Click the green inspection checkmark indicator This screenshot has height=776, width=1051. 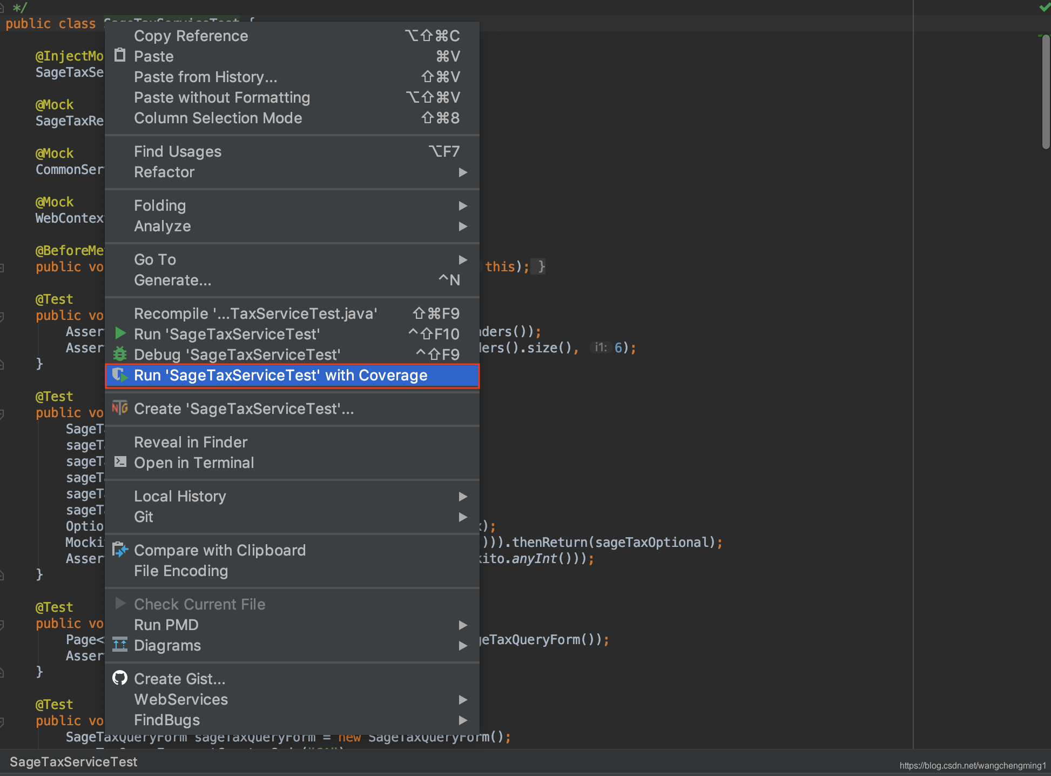pos(1045,7)
